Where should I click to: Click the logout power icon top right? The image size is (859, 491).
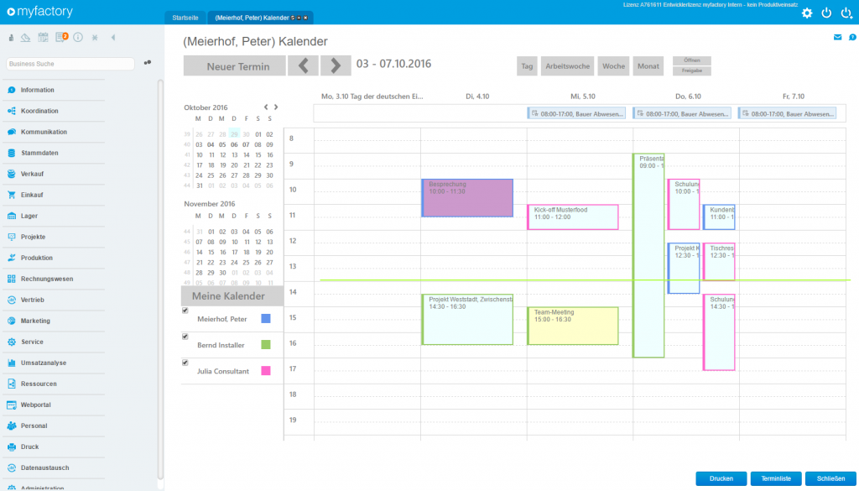[826, 13]
